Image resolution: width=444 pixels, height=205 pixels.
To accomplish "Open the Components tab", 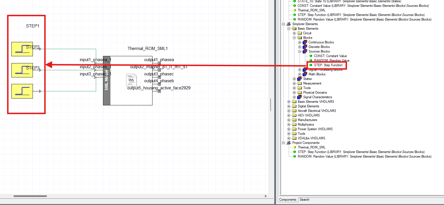I will point(288,200).
